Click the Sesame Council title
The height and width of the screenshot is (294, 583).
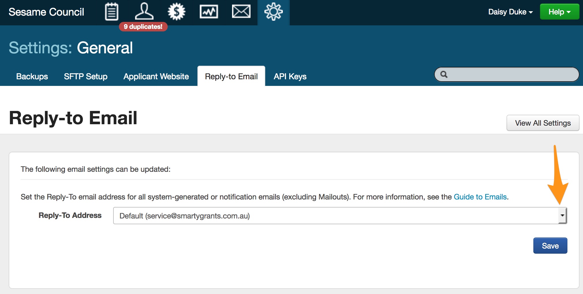(46, 12)
